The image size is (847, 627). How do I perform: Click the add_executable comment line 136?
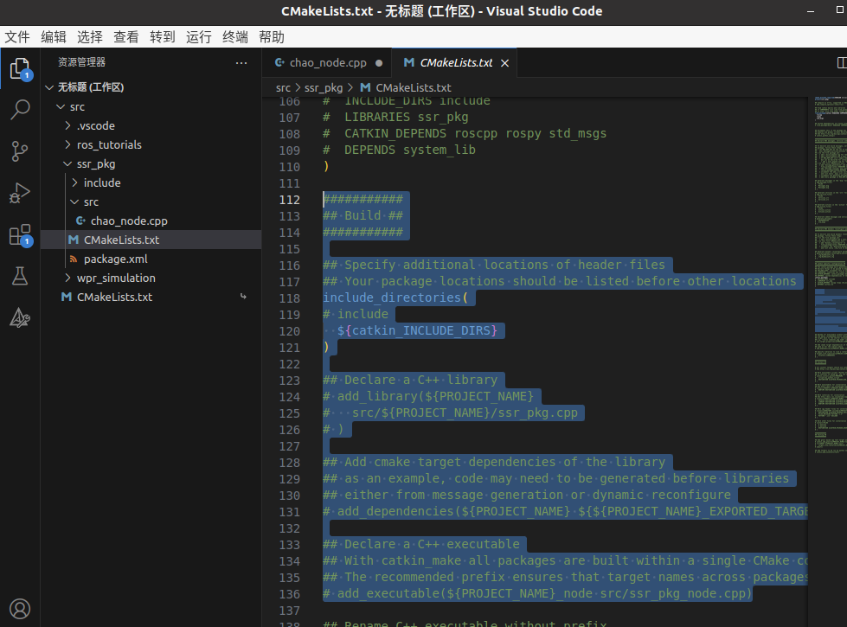[537, 593]
